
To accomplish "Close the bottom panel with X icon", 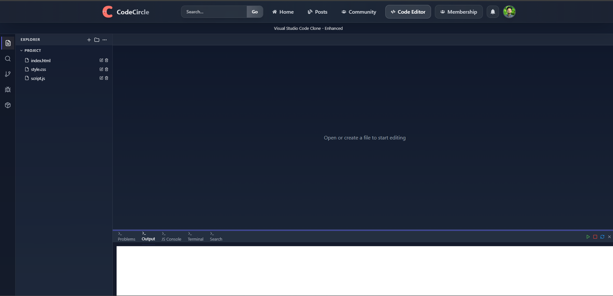I will pos(609,237).
